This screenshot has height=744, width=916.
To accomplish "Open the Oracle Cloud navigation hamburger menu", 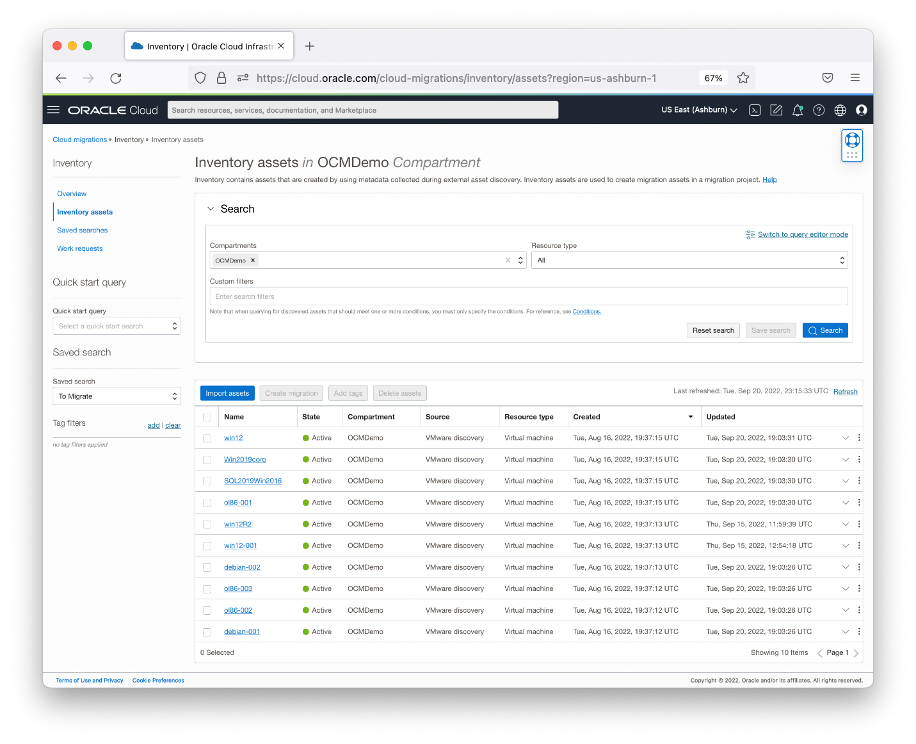I will click(x=54, y=110).
